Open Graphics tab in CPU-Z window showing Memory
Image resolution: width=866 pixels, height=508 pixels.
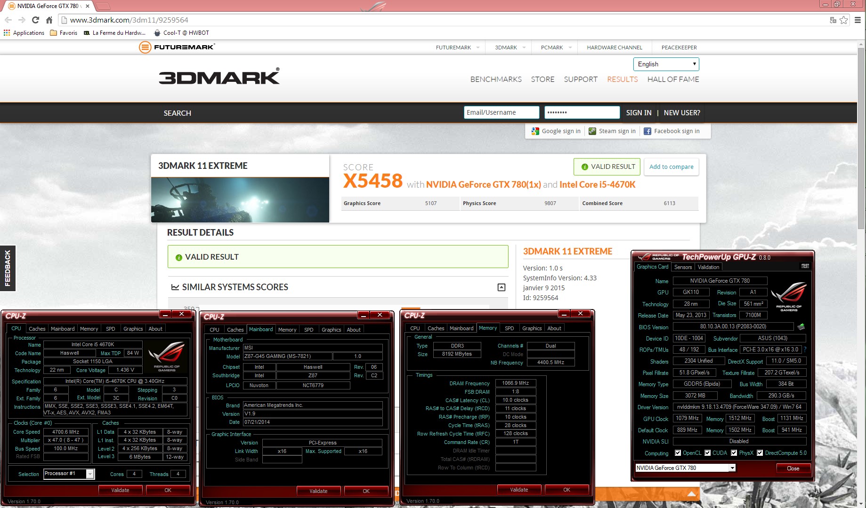click(532, 328)
